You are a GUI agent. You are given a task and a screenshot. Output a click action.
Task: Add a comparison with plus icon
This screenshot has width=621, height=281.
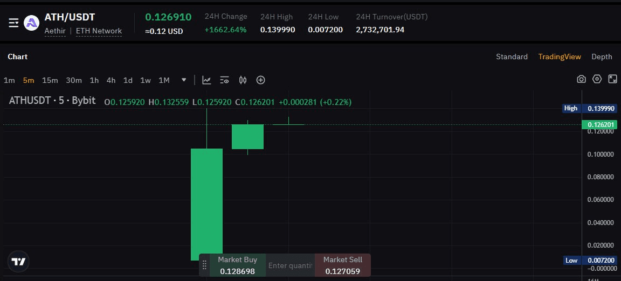[260, 80]
